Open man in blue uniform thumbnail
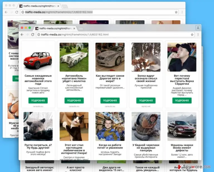214x172 pixels. pyautogui.click(x=110, y=126)
